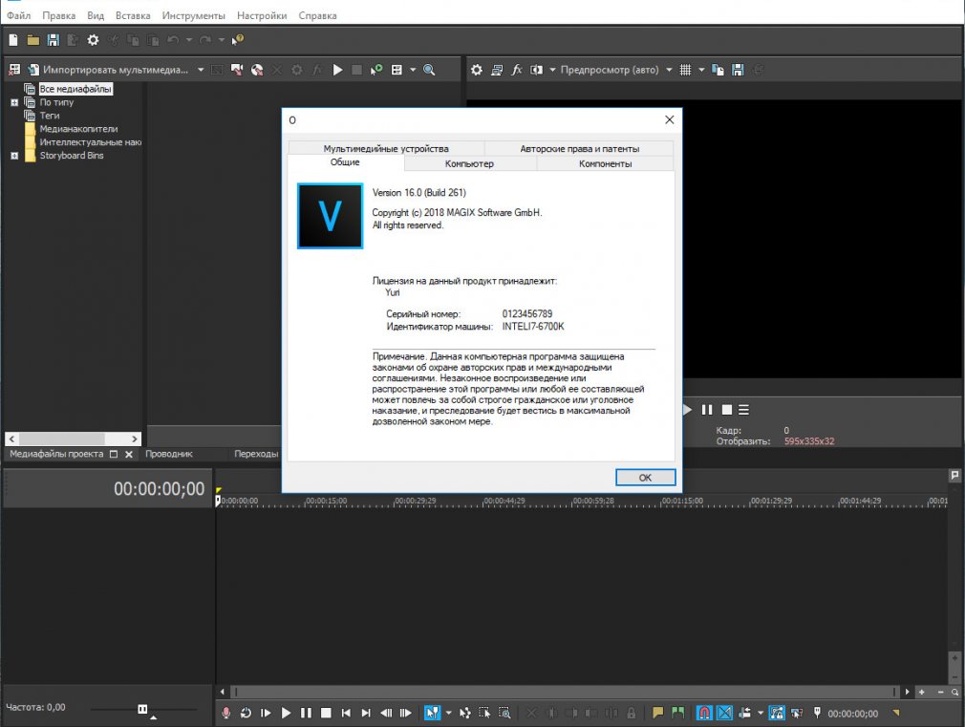This screenshot has height=727, width=965.
Task: Open the Настройки menu
Action: [x=262, y=15]
